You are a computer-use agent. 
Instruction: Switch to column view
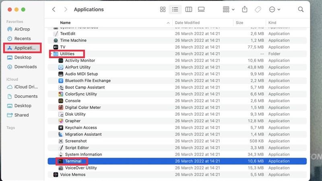click(188, 9)
